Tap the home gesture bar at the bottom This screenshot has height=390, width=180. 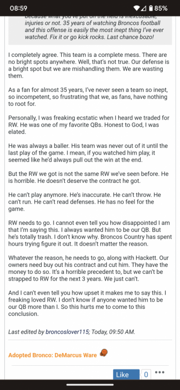pyautogui.click(x=90, y=385)
